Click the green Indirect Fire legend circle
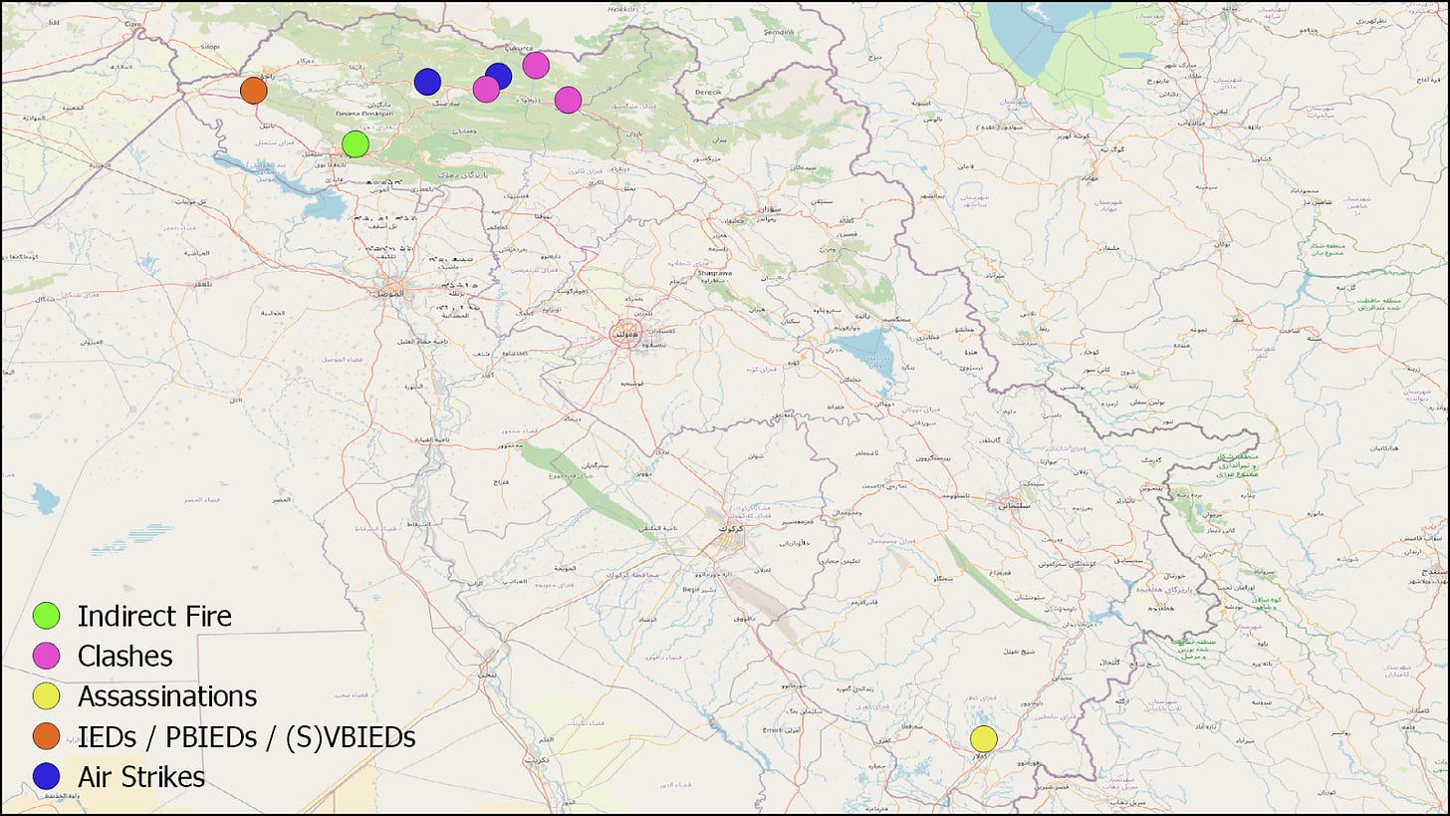This screenshot has width=1450, height=816. (x=46, y=616)
